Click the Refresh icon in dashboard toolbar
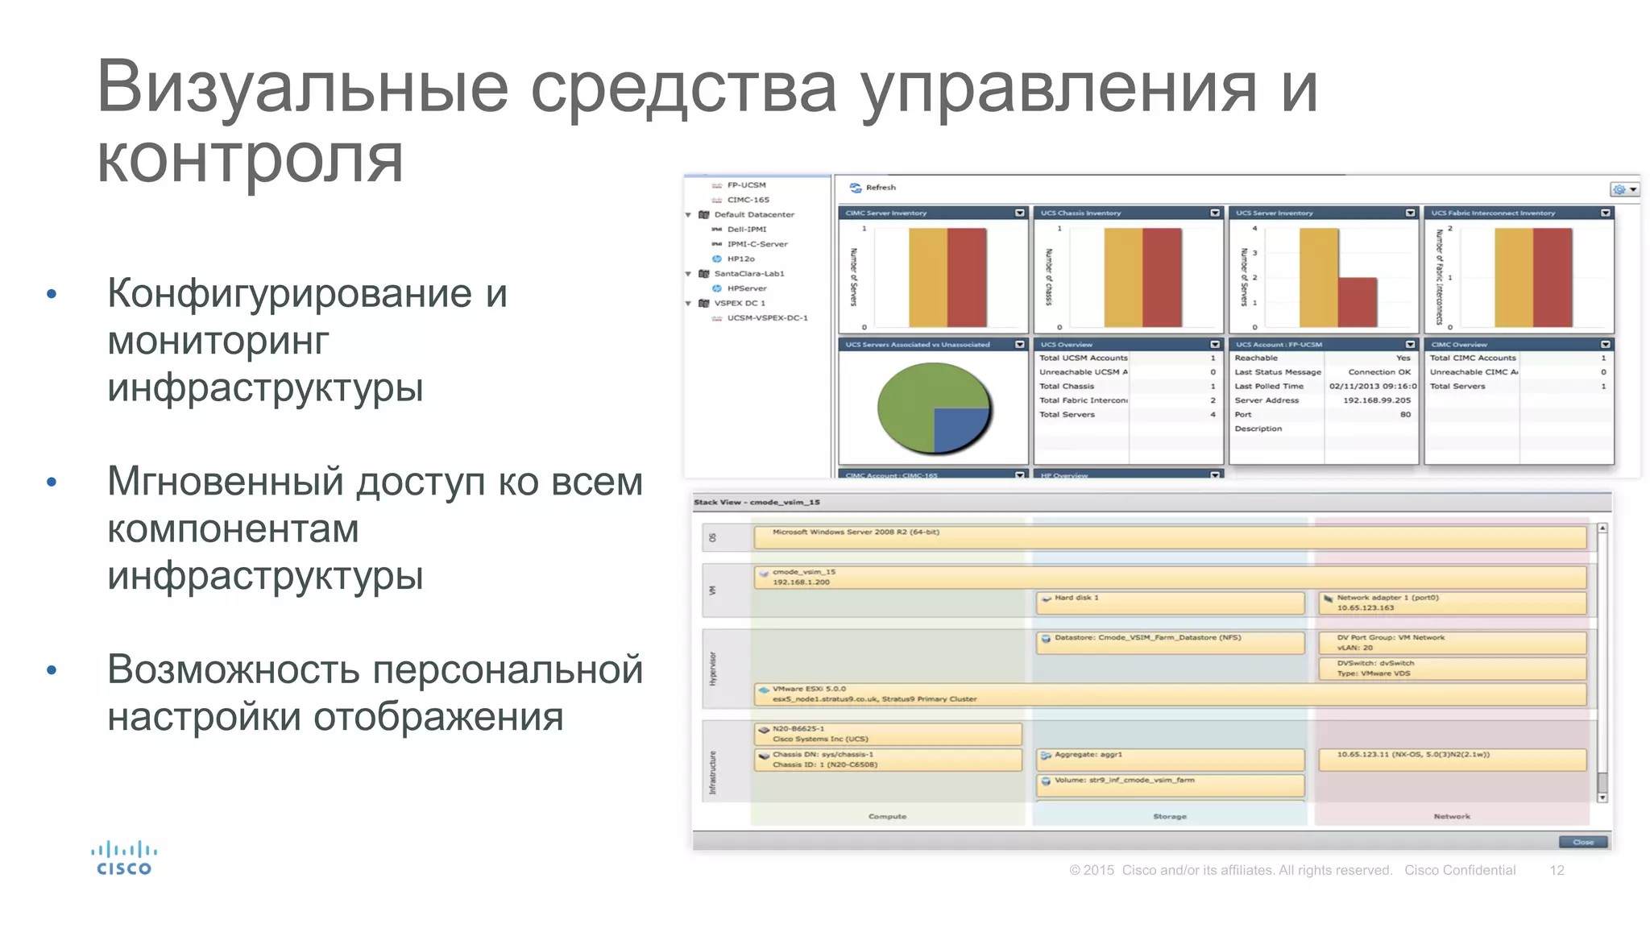The width and height of the screenshot is (1650, 928). [855, 188]
